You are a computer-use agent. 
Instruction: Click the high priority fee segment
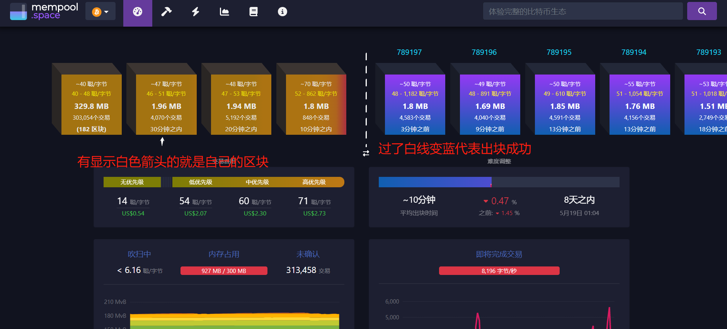[x=314, y=182]
